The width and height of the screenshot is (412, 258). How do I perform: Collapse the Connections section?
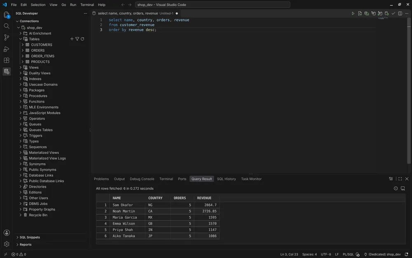[17, 21]
